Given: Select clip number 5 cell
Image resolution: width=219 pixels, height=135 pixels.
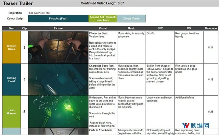Looking at the screenshot, I should pyautogui.click(x=24, y=112).
